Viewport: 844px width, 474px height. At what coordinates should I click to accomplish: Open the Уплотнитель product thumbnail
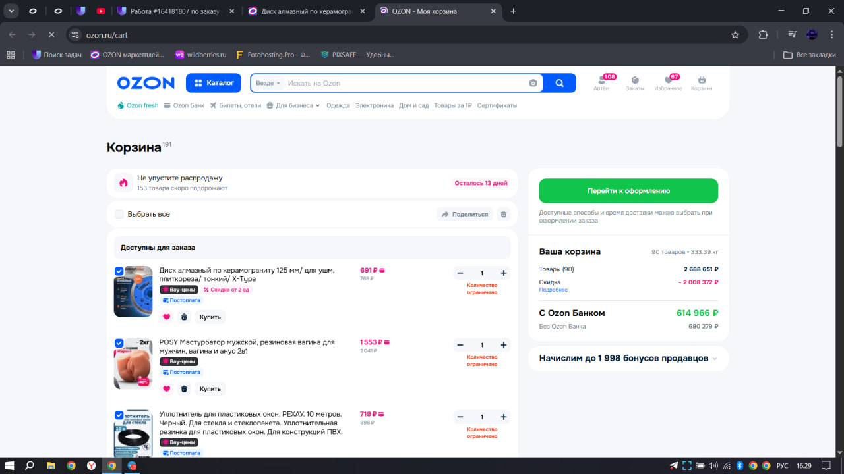click(x=133, y=433)
